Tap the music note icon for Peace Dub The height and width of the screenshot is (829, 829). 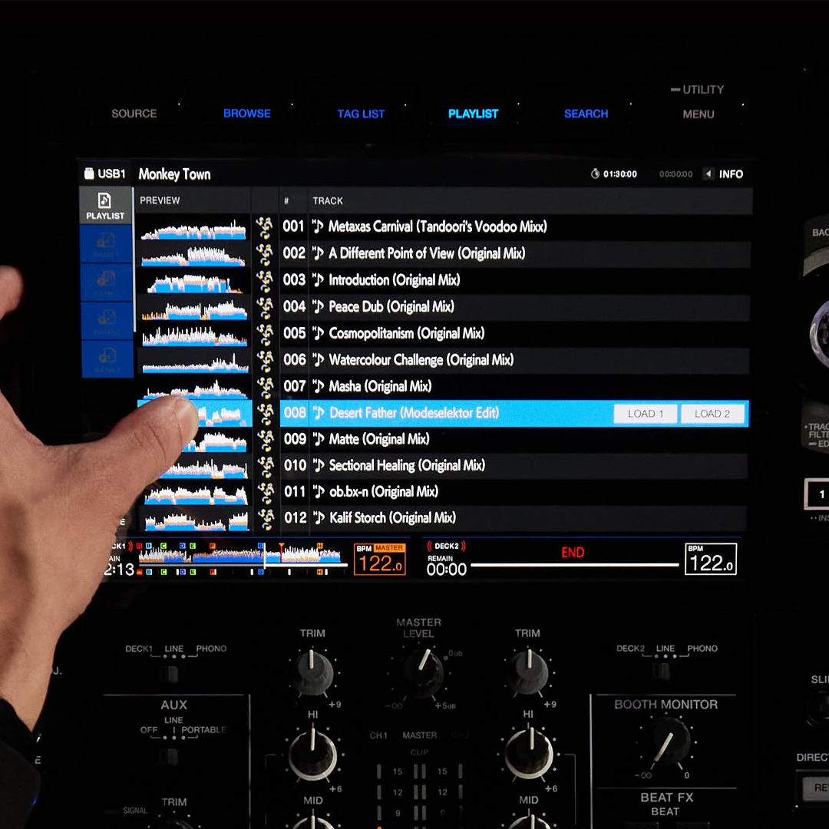coord(319,306)
